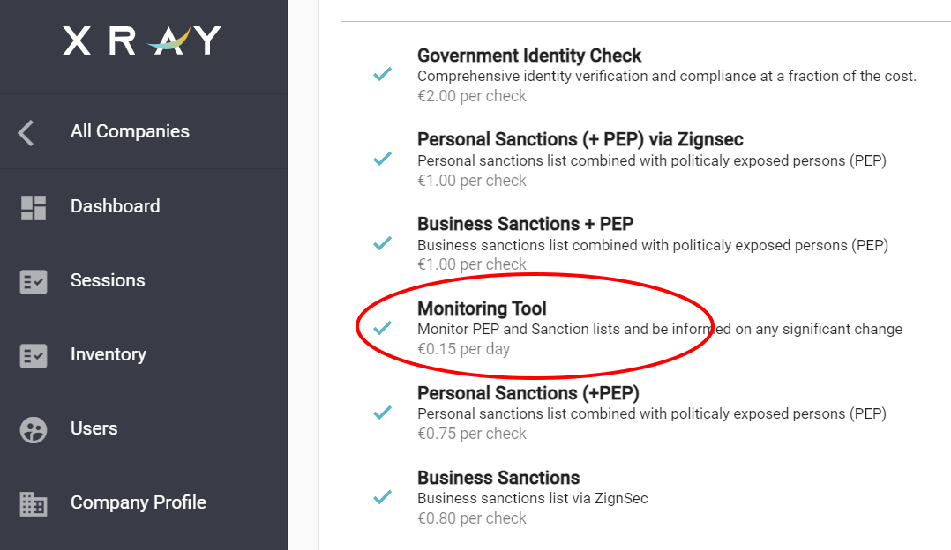Select Inventory in the sidebar
Image resolution: width=951 pixels, height=550 pixels.
[109, 354]
